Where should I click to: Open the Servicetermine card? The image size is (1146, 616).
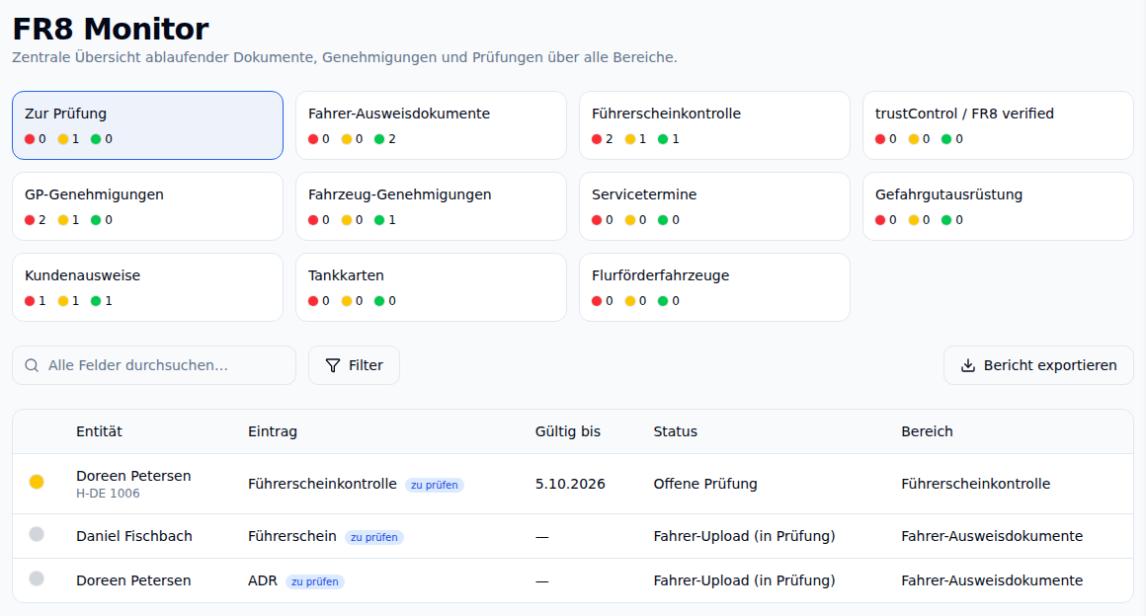[715, 206]
